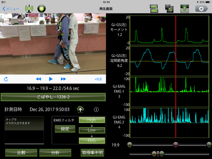Tap the memo input field
Viewport: 212px width, 159px height.
[x=24, y=130]
